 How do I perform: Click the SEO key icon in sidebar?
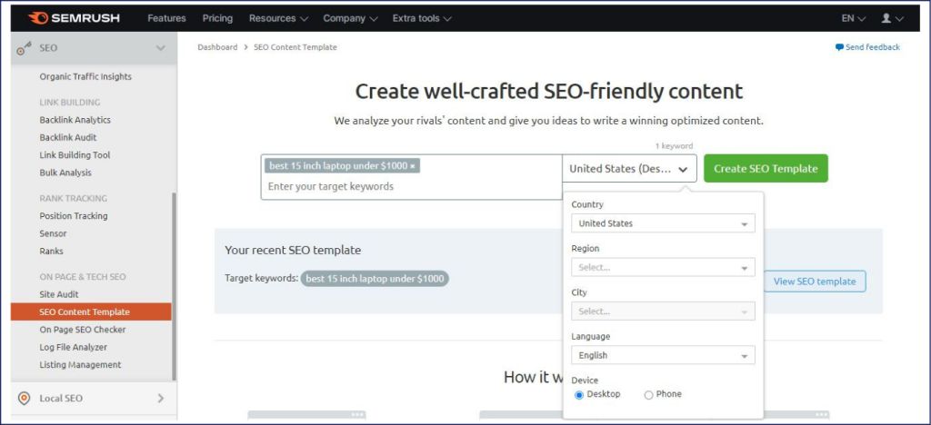pos(24,49)
